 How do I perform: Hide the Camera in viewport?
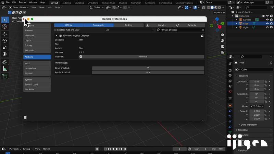(267, 20)
